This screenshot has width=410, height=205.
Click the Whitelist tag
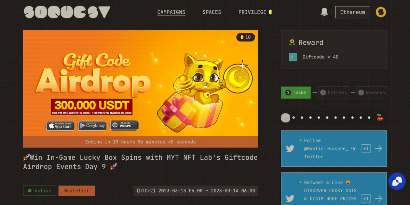77,191
